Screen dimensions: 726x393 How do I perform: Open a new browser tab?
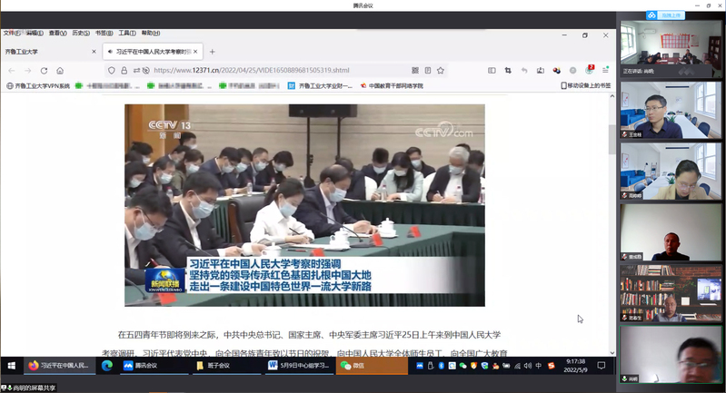(212, 52)
